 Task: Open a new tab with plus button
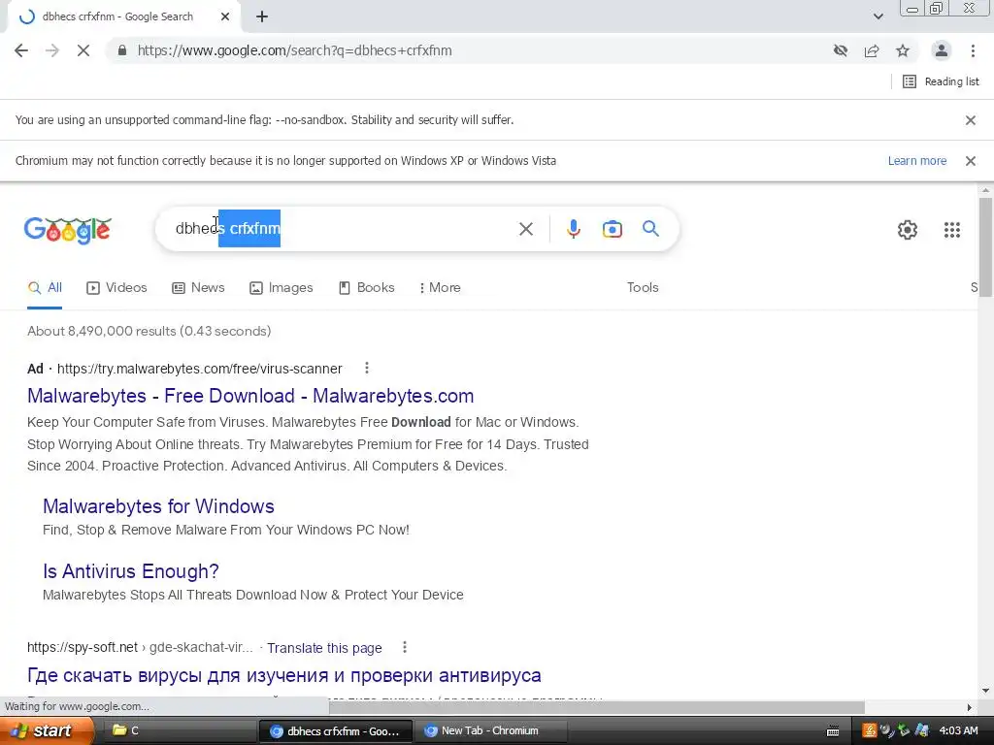[262, 16]
